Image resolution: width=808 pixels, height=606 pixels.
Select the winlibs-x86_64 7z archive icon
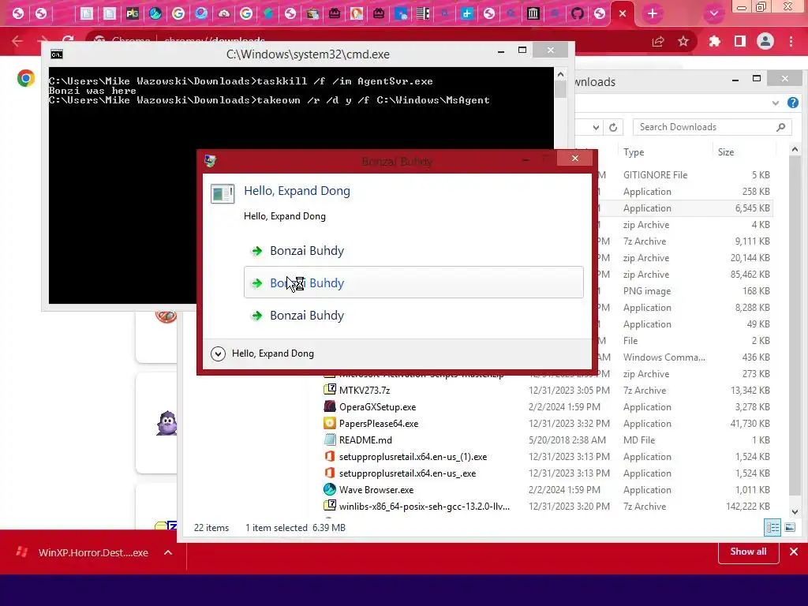coord(330,506)
